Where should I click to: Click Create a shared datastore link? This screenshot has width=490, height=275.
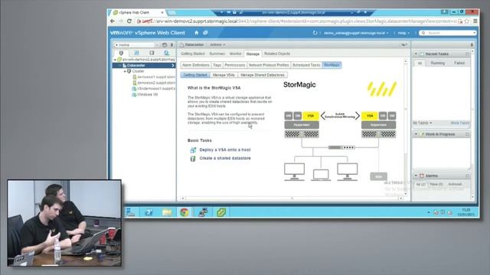[x=225, y=158]
